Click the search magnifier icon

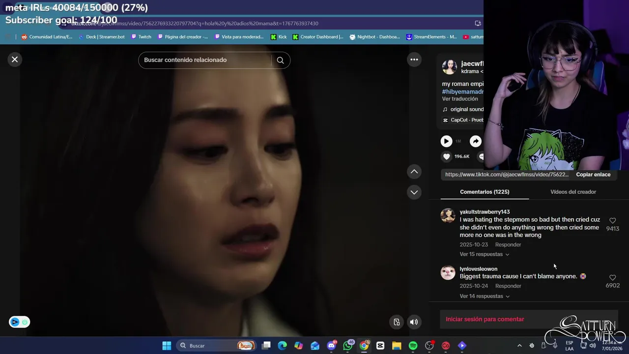coord(280,60)
